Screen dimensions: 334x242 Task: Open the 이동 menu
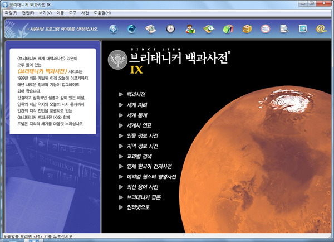tap(60, 13)
